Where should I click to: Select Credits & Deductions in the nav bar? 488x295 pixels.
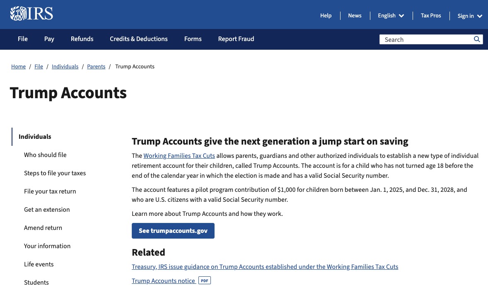139,39
